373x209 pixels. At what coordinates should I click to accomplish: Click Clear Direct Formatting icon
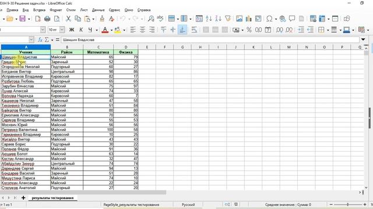(x=111, y=19)
